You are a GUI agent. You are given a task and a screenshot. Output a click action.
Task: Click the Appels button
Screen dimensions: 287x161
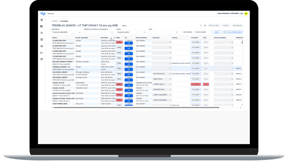tap(216, 32)
